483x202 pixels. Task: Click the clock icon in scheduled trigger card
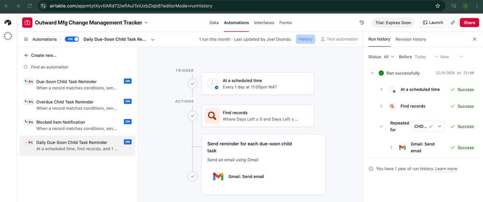pyautogui.click(x=212, y=83)
